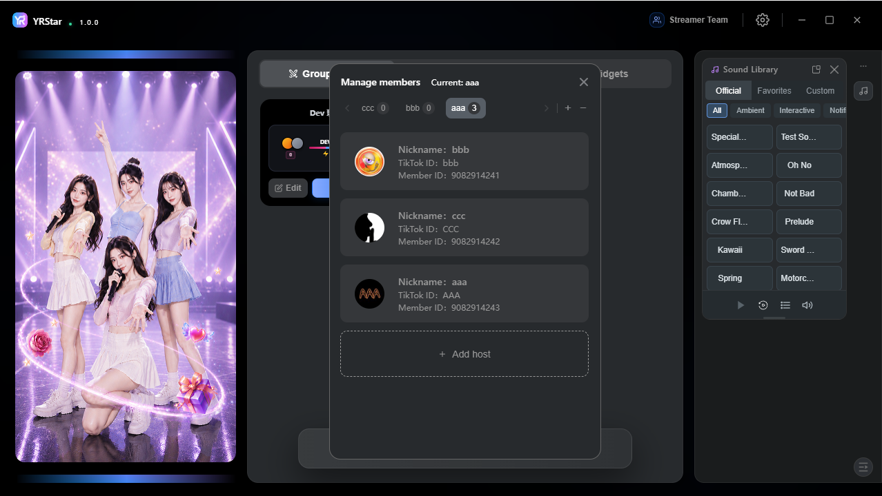Click the Add host button

(x=464, y=354)
